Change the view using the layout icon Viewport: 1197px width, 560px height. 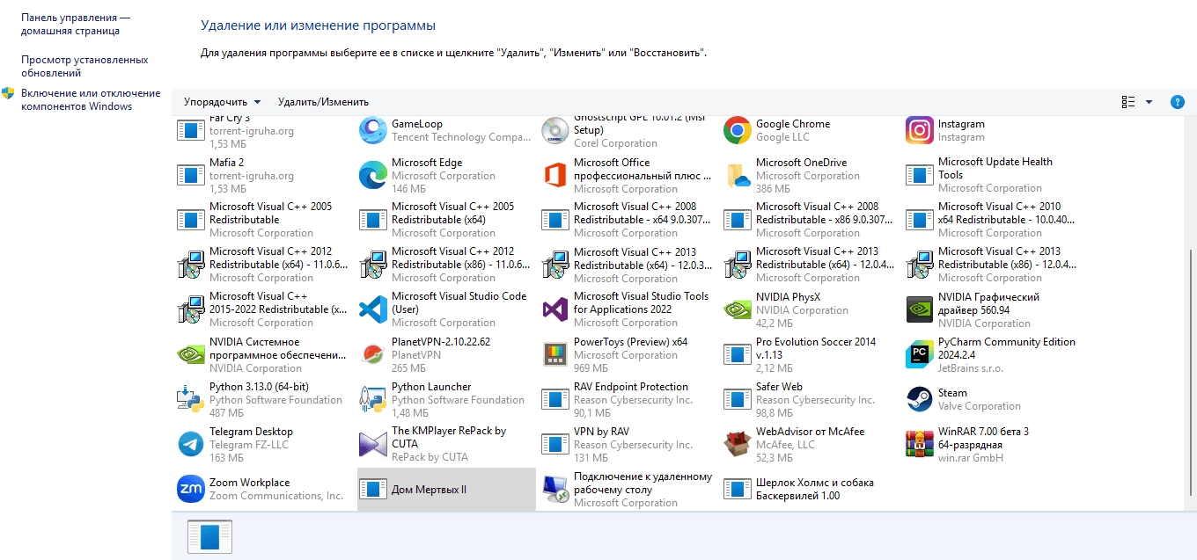click(x=1128, y=102)
